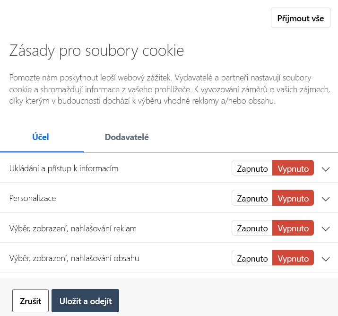The image size is (338, 316).
Task: Switch to the Dodavatelé tab
Action: (x=127, y=137)
